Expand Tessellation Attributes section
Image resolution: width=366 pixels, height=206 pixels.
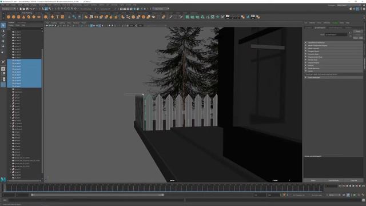[x=334, y=43]
